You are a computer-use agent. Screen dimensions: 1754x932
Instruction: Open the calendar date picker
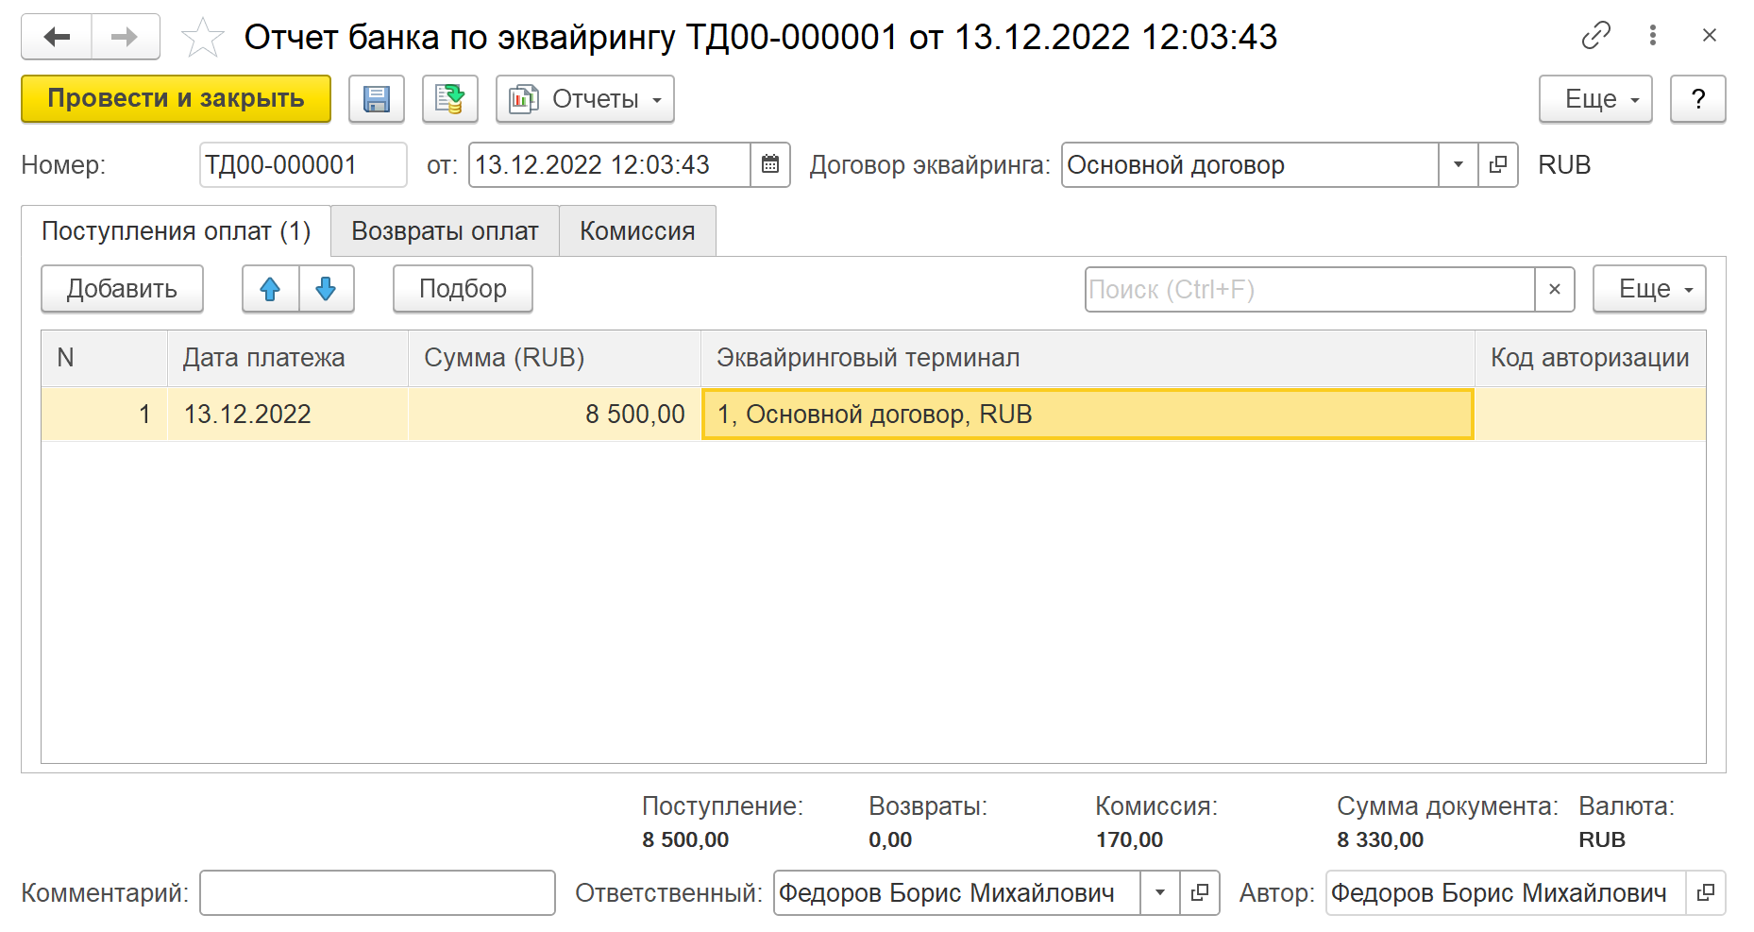(x=770, y=164)
